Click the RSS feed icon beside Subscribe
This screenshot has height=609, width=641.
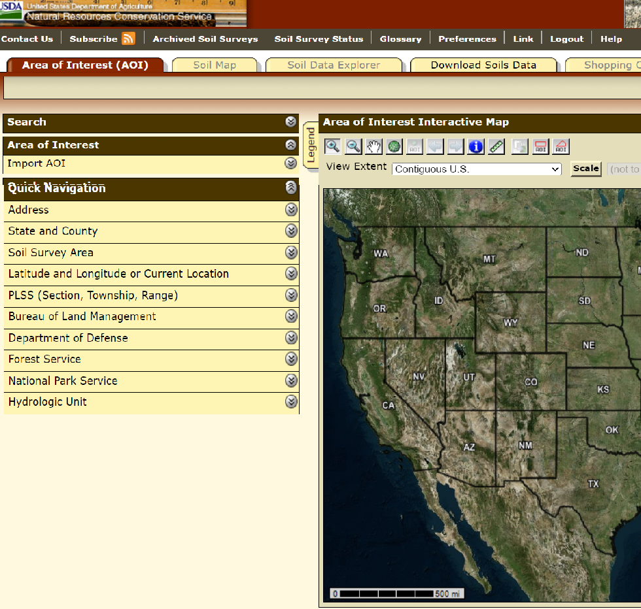[x=128, y=39]
